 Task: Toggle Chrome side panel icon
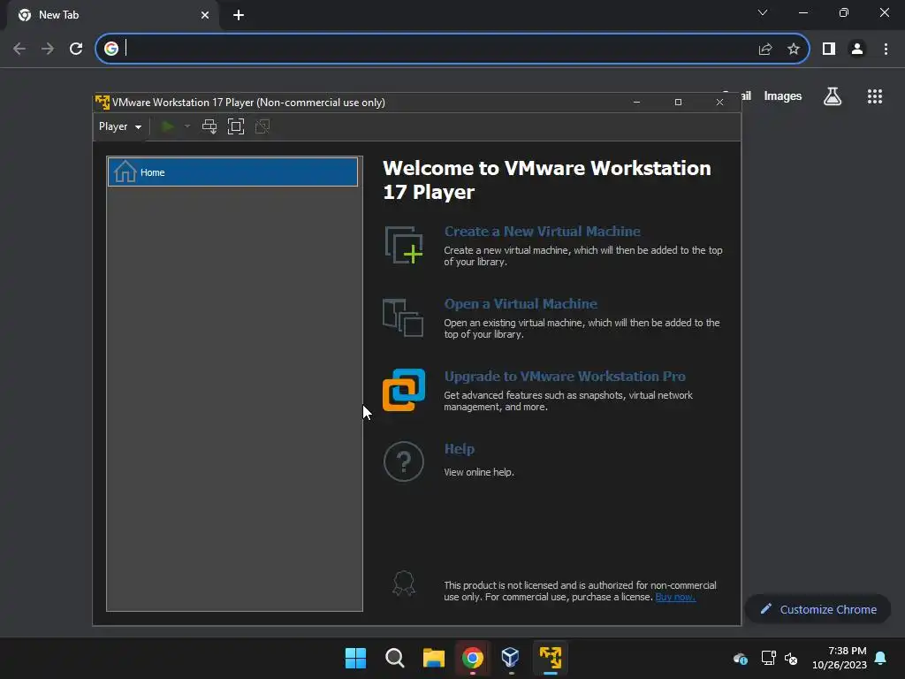point(829,50)
